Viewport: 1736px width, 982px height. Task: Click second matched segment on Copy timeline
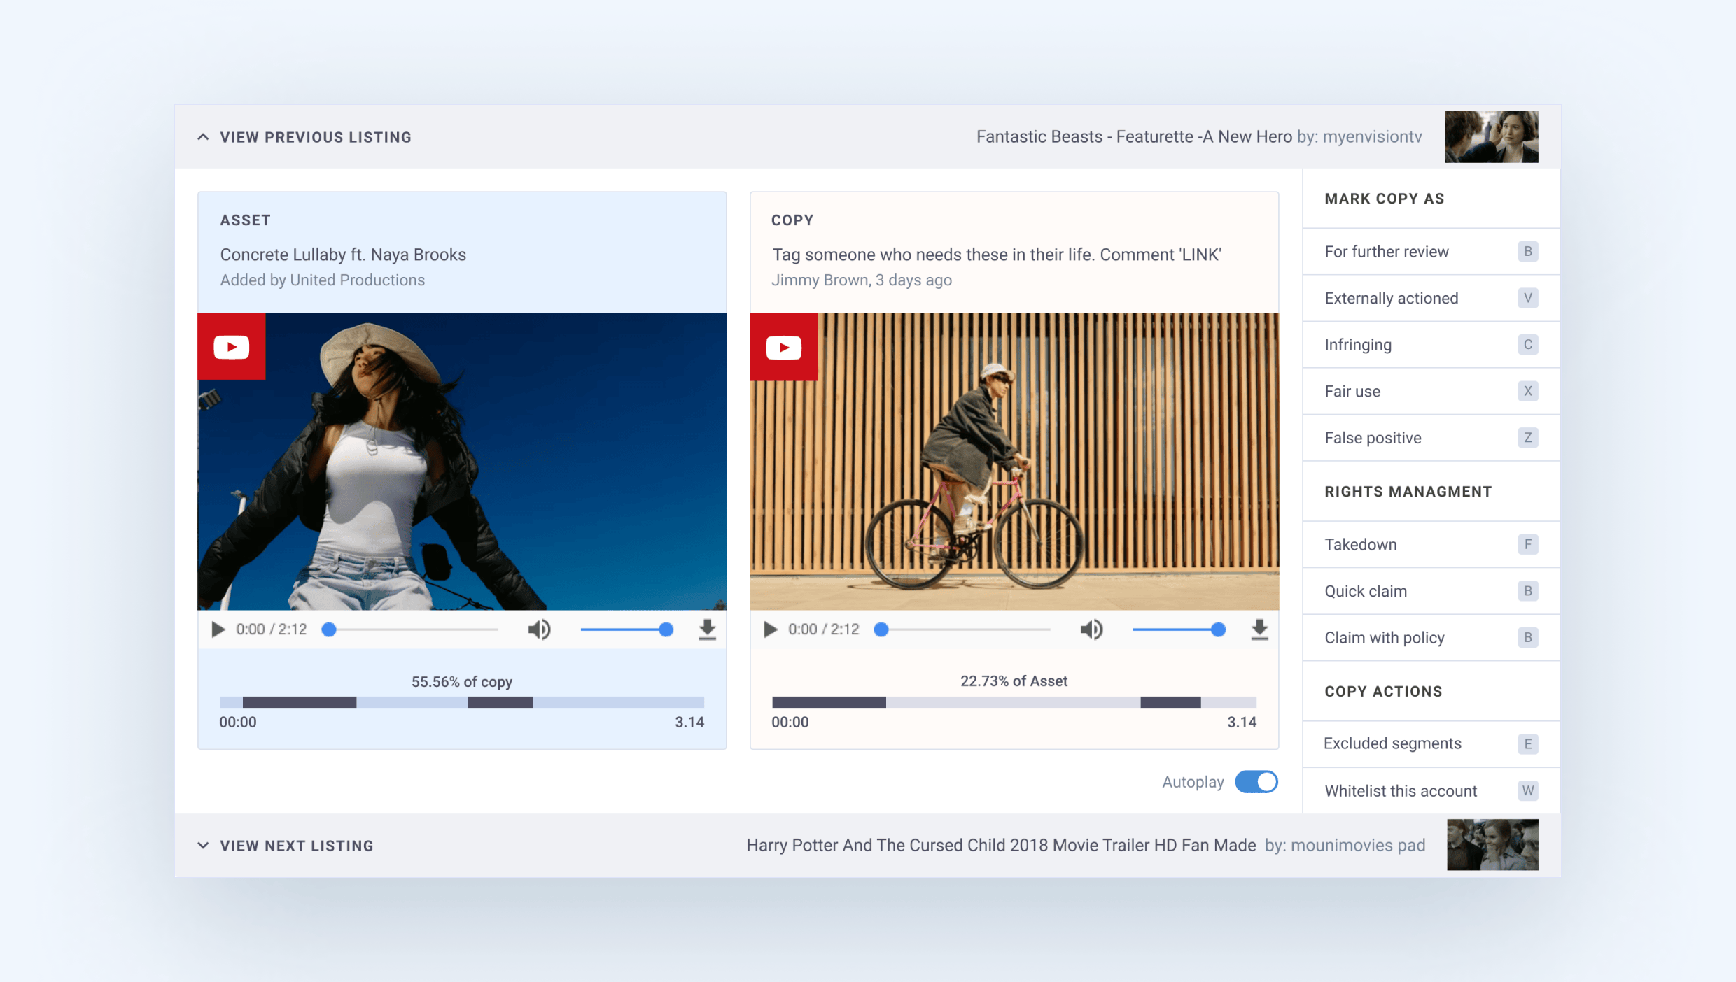[1170, 702]
